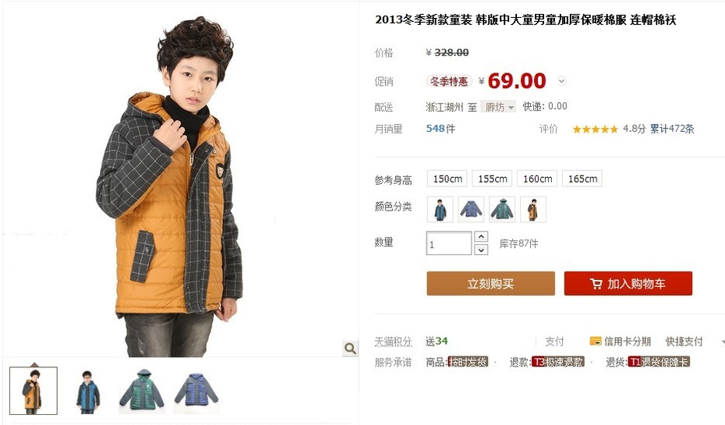Select the 160cm height option
Image resolution: width=725 pixels, height=425 pixels.
point(537,179)
